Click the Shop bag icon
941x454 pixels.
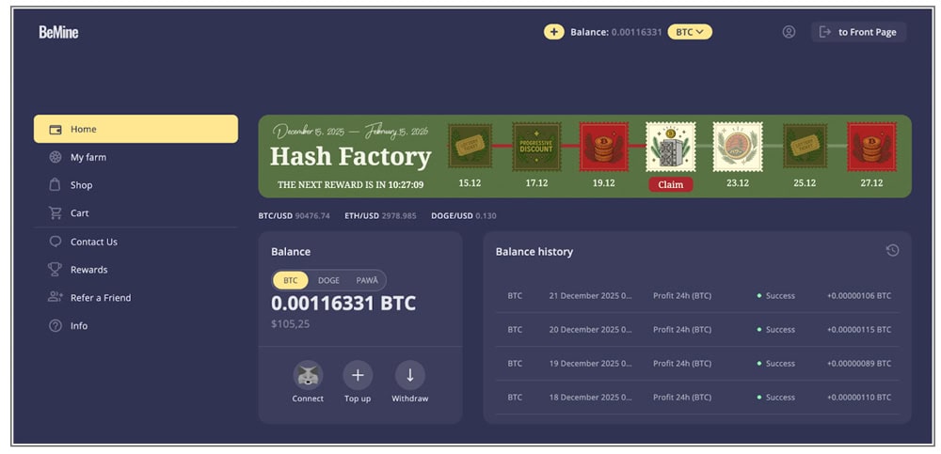(56, 185)
